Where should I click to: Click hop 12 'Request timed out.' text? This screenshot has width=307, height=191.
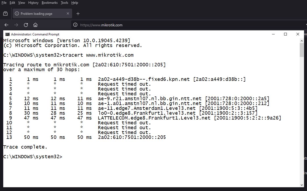pos(124,132)
